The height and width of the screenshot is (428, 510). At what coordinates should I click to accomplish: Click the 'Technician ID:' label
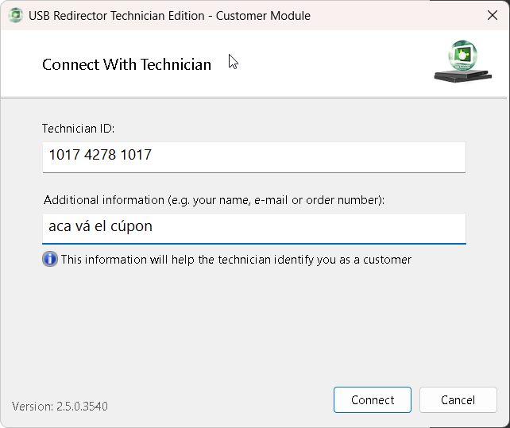pos(79,129)
